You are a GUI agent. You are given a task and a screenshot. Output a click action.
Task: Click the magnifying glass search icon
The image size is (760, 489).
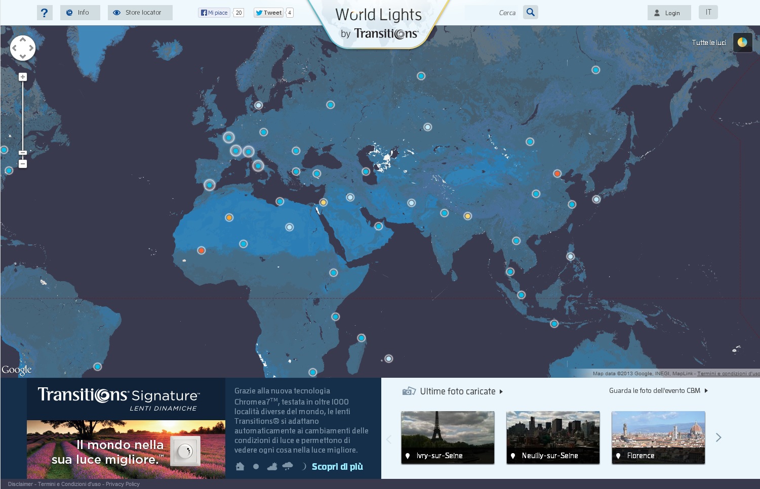tap(530, 12)
